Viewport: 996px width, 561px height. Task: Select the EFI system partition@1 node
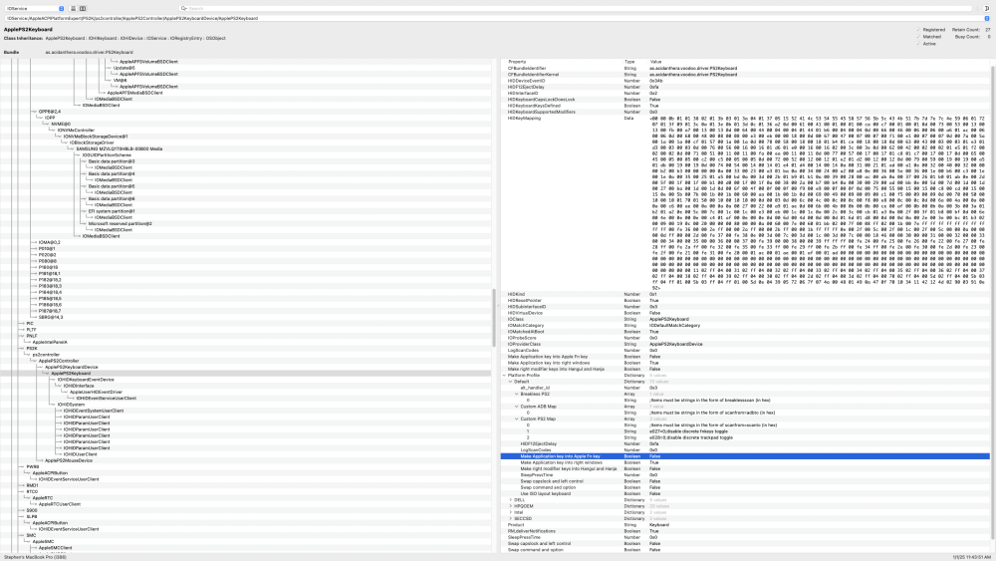[x=112, y=211]
